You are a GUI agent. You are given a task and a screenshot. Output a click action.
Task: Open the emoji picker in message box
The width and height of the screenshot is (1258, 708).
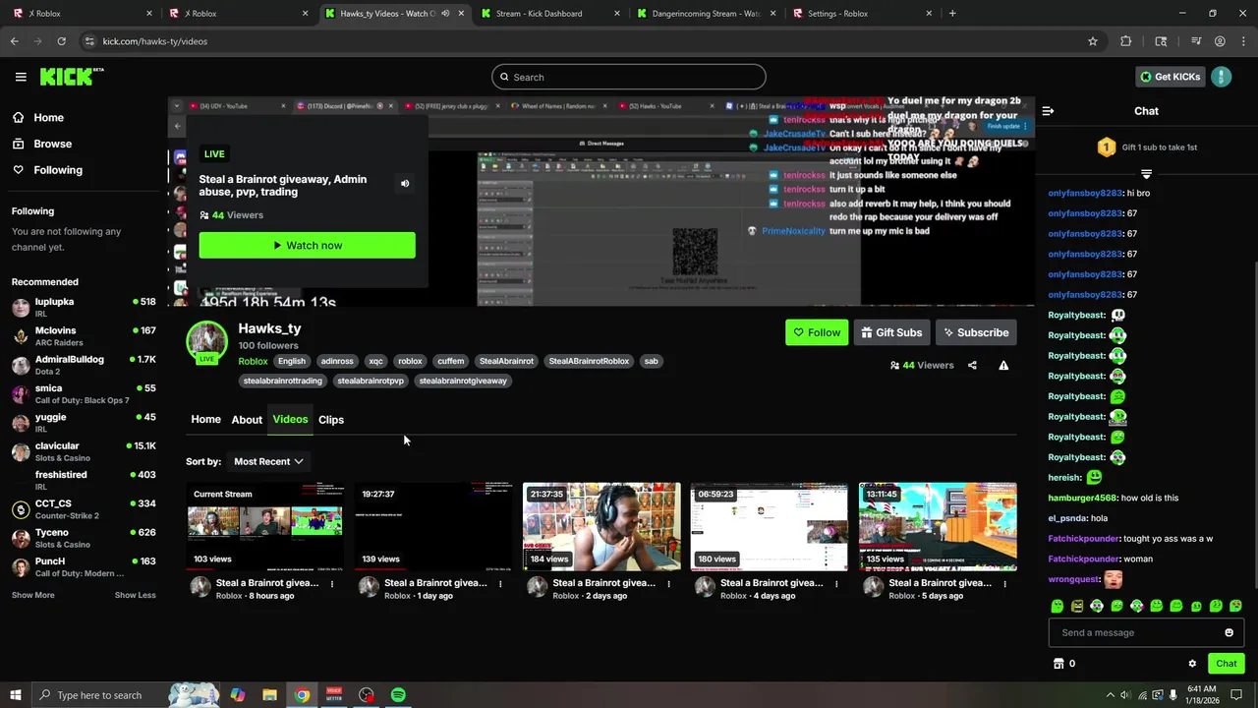point(1229,632)
